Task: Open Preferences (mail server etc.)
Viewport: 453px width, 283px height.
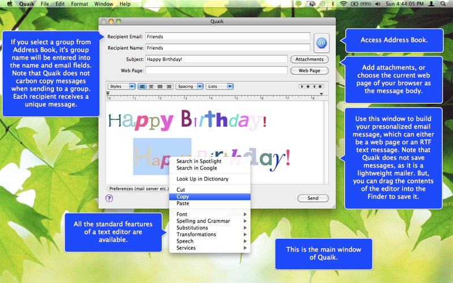Action: click(x=138, y=188)
